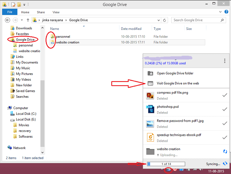Screen dimensions: 231x174
Task: Click the navigation pane scroll-down arrow
Action: 42,152
